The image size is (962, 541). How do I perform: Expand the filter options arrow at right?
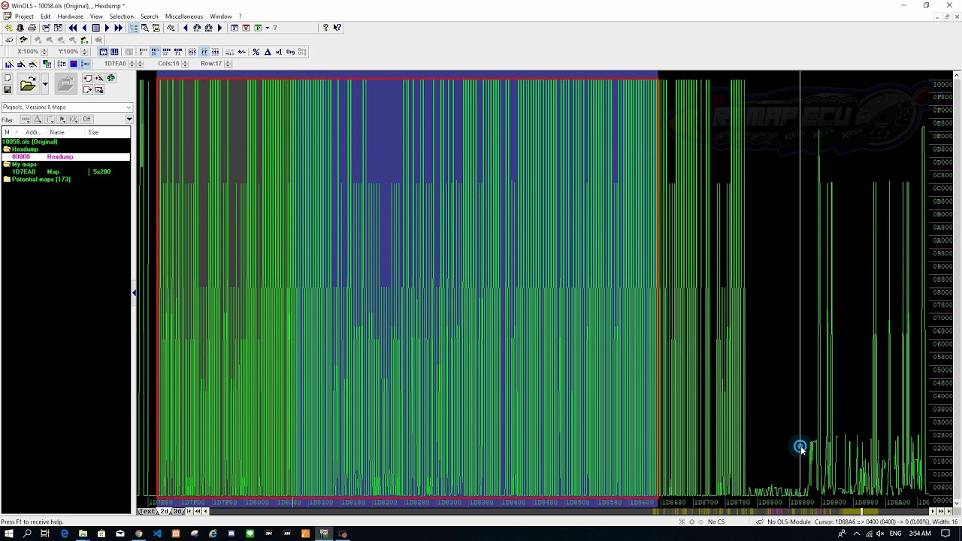(129, 119)
